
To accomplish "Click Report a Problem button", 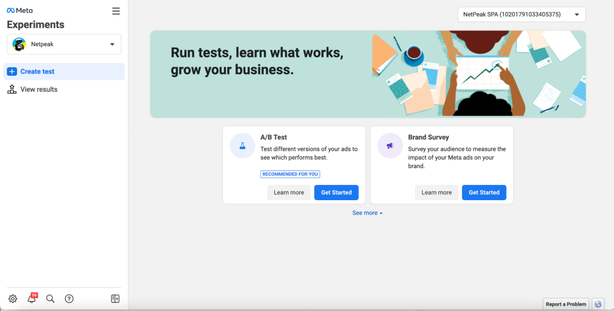I will point(566,304).
